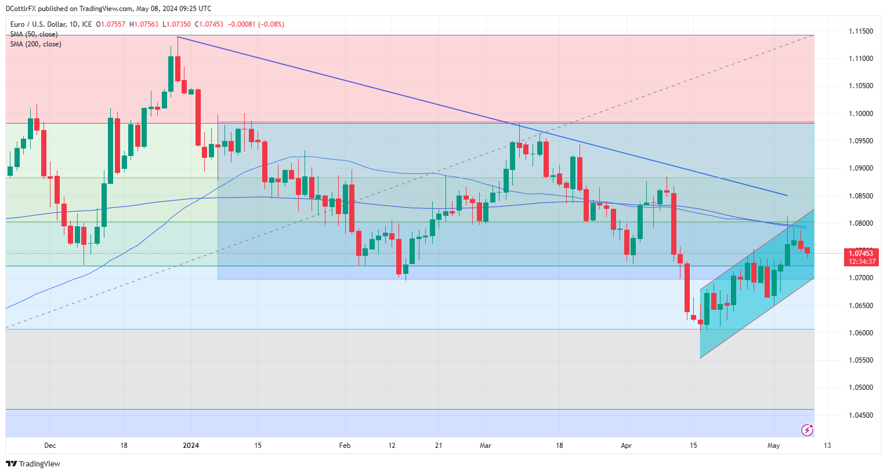
Task: Click the high value H1.07563
Action: click(x=144, y=24)
